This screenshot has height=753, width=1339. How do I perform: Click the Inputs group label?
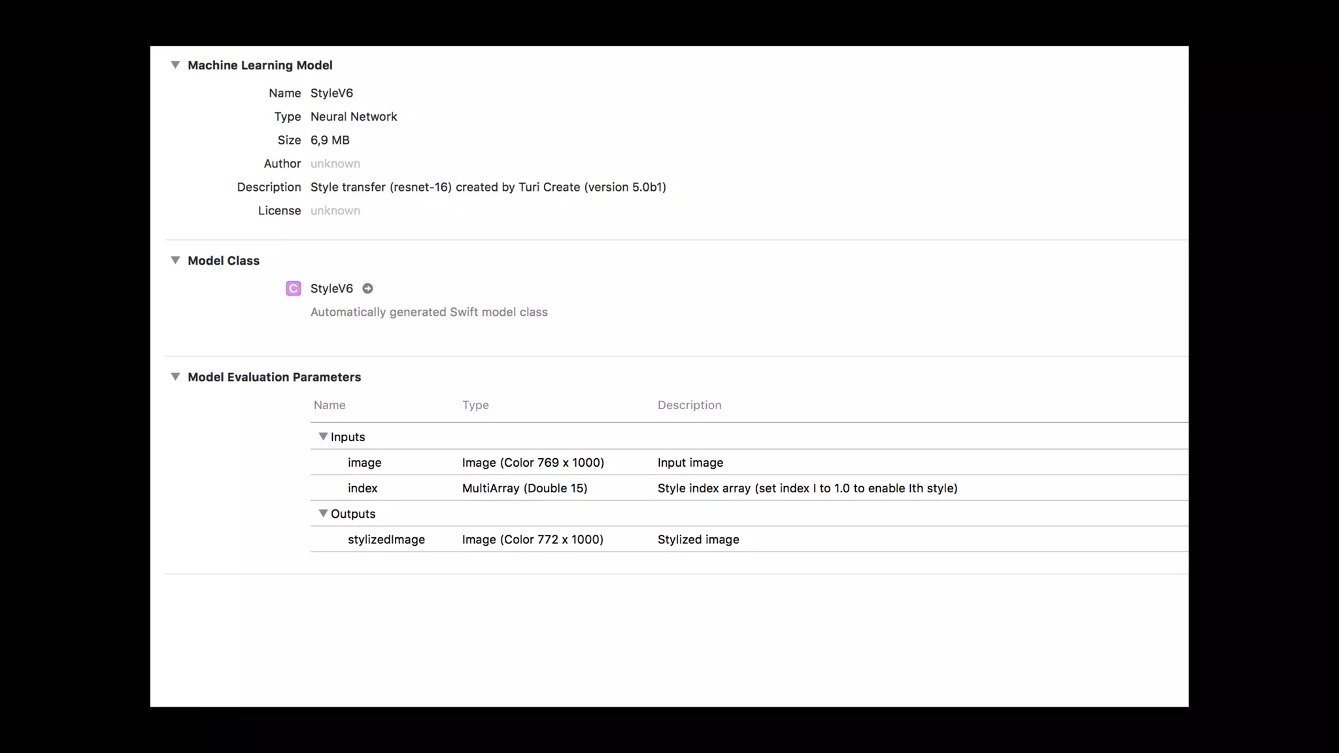pyautogui.click(x=348, y=437)
